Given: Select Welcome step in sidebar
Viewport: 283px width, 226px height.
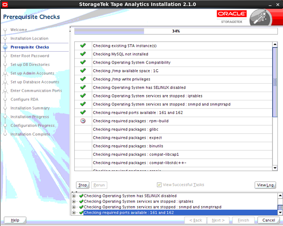Looking at the screenshot, I should (x=19, y=30).
